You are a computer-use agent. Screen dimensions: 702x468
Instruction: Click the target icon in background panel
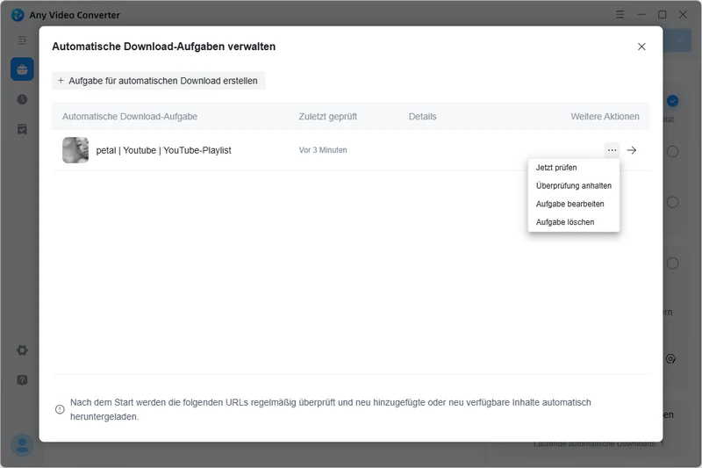click(x=670, y=359)
